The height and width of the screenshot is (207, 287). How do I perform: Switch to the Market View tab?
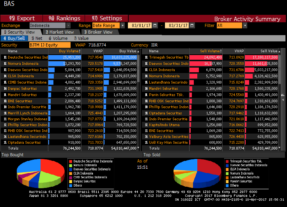click(x=59, y=32)
